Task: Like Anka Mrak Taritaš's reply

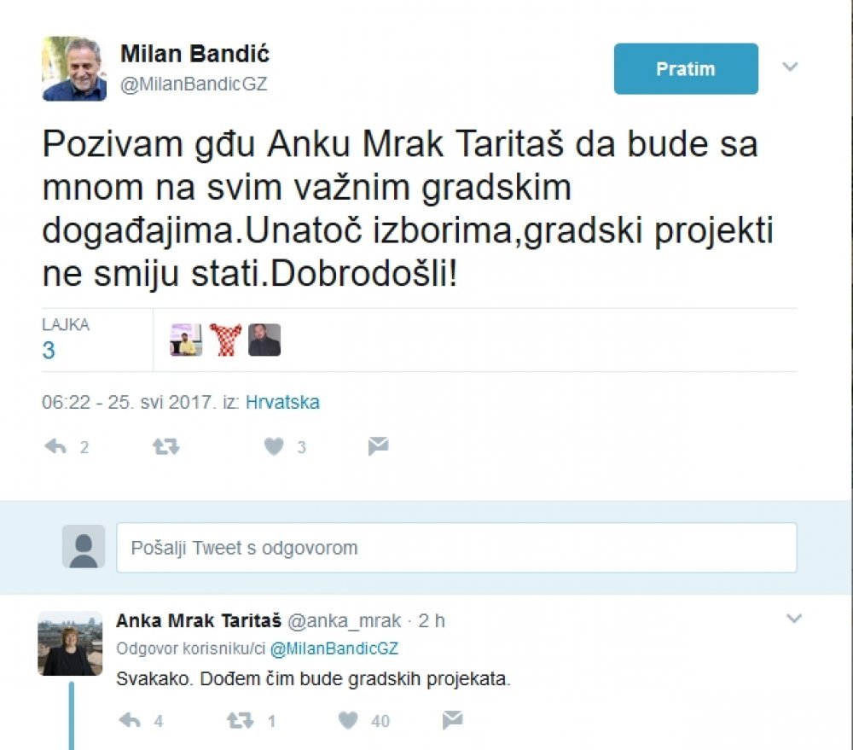Action: (348, 721)
